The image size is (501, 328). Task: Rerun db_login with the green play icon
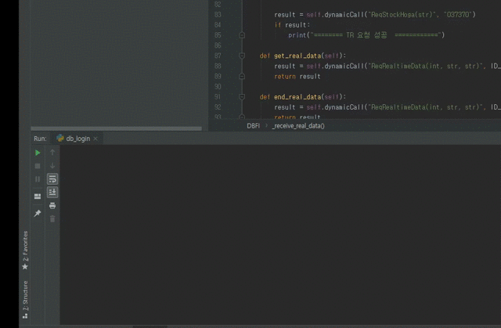38,153
